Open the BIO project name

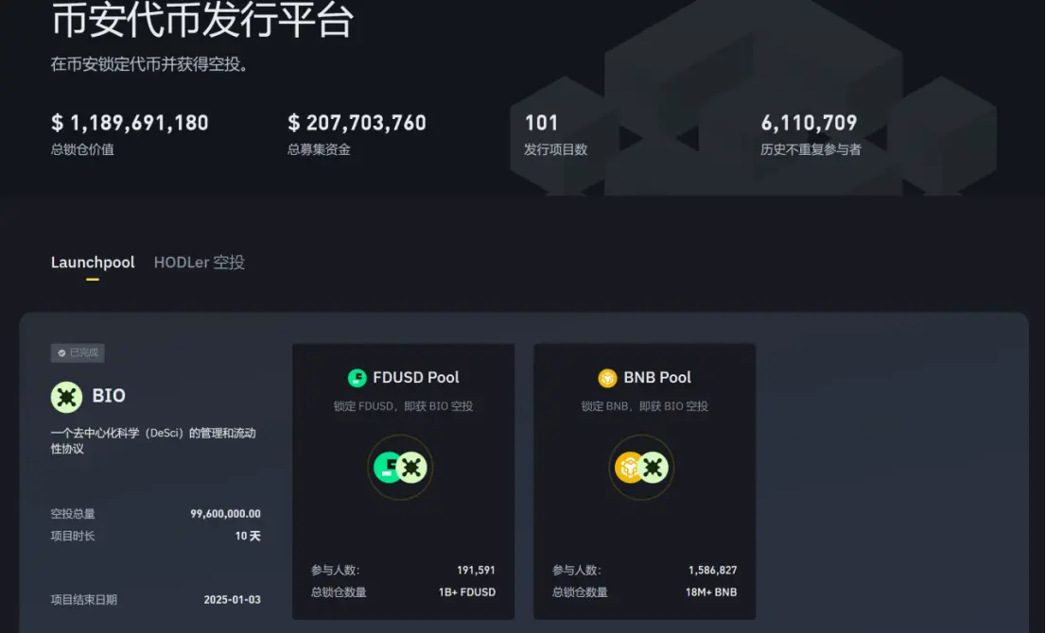tap(109, 396)
